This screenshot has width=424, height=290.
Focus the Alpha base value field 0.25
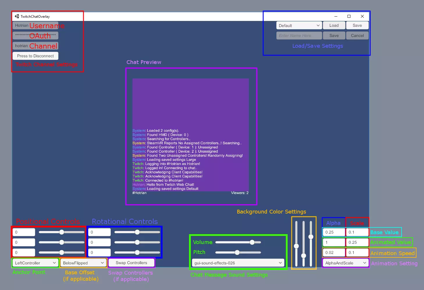tap(334, 232)
